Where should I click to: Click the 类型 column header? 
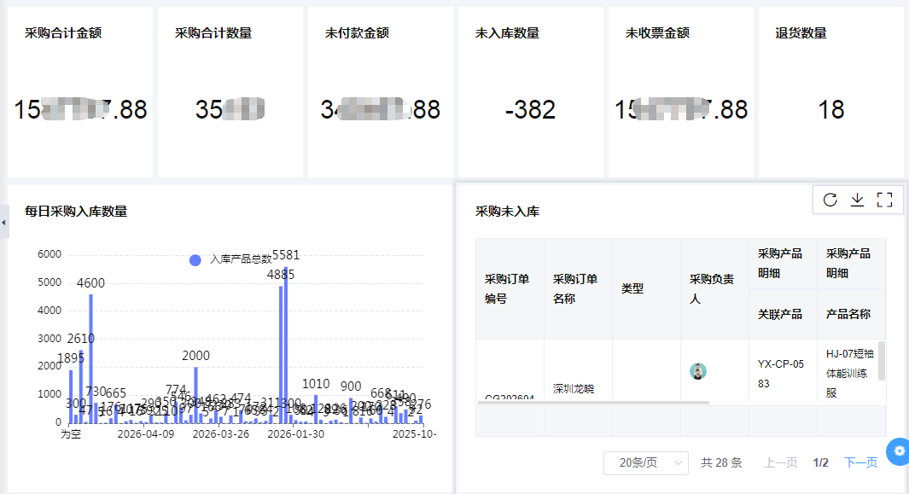636,288
